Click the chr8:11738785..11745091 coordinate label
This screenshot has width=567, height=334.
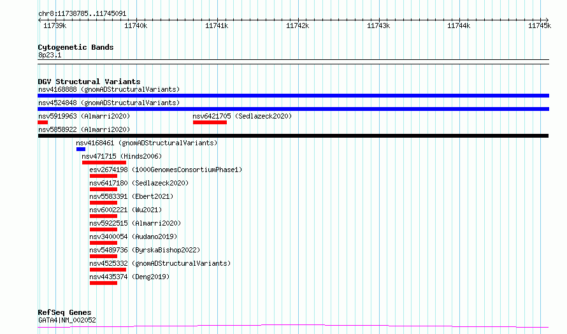pos(82,14)
